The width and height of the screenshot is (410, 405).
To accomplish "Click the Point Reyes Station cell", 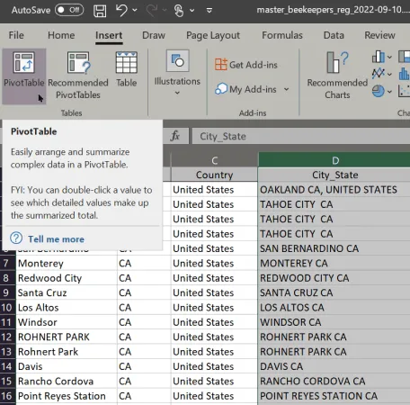I will pos(67,396).
